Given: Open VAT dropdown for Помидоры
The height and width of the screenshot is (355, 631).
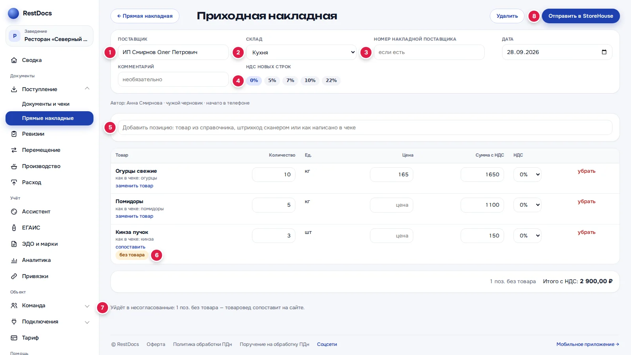Looking at the screenshot, I should (527, 205).
